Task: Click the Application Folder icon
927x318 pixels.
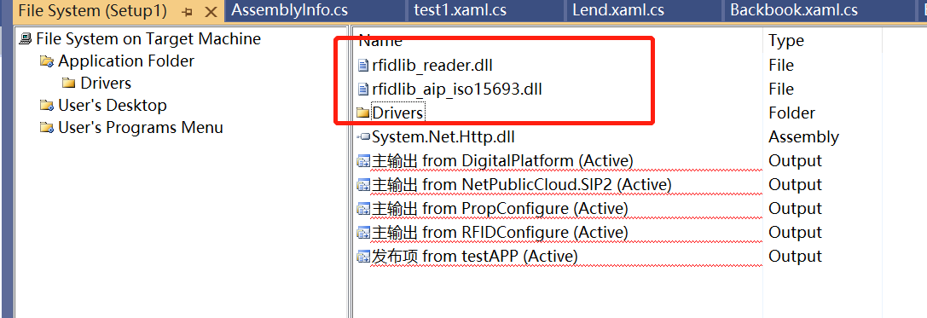Action: (47, 61)
